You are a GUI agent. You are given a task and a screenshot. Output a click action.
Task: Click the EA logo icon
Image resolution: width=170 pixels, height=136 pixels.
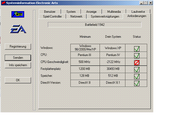point(18,28)
